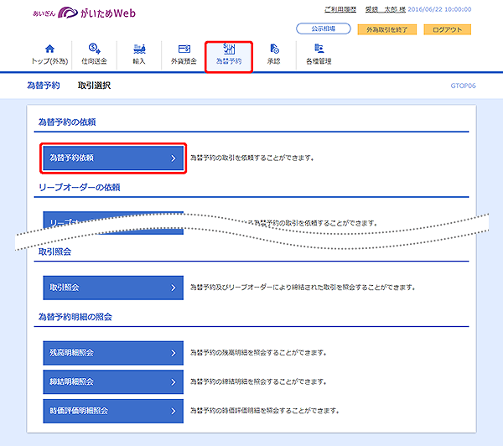Click the あいぎん がいためWeb logo
The width and height of the screenshot is (503, 446).
coord(85,13)
